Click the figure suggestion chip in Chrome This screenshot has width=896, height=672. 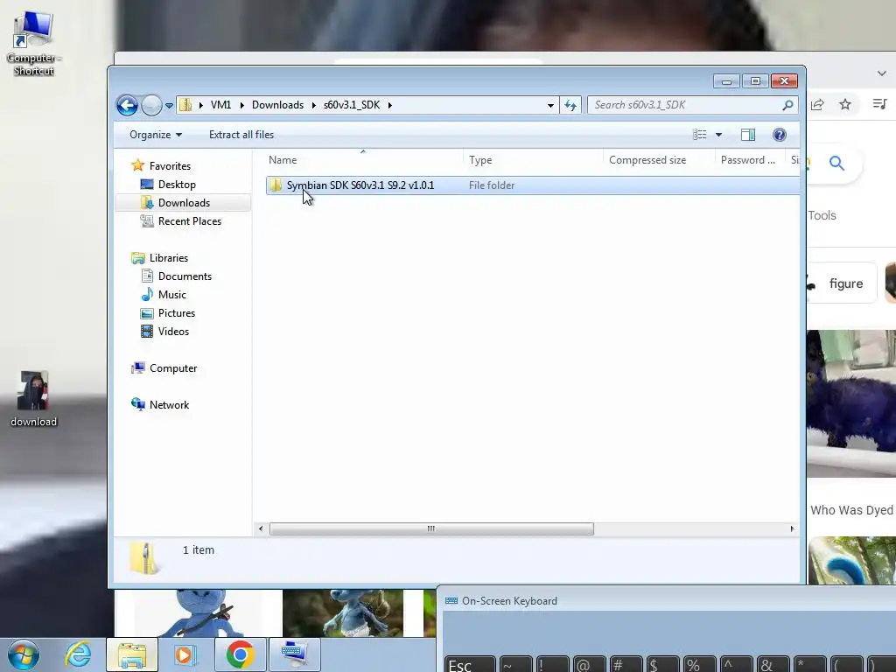(x=842, y=283)
